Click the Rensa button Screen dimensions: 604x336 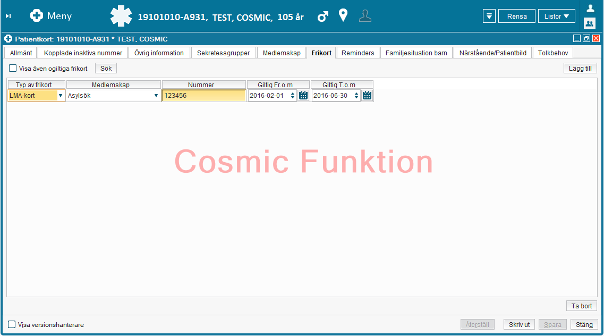[x=516, y=16]
